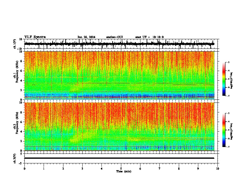This screenshot has width=245, height=189.
Task: Click inside the ch.1 spectrogram panel
Action: (x=119, y=75)
